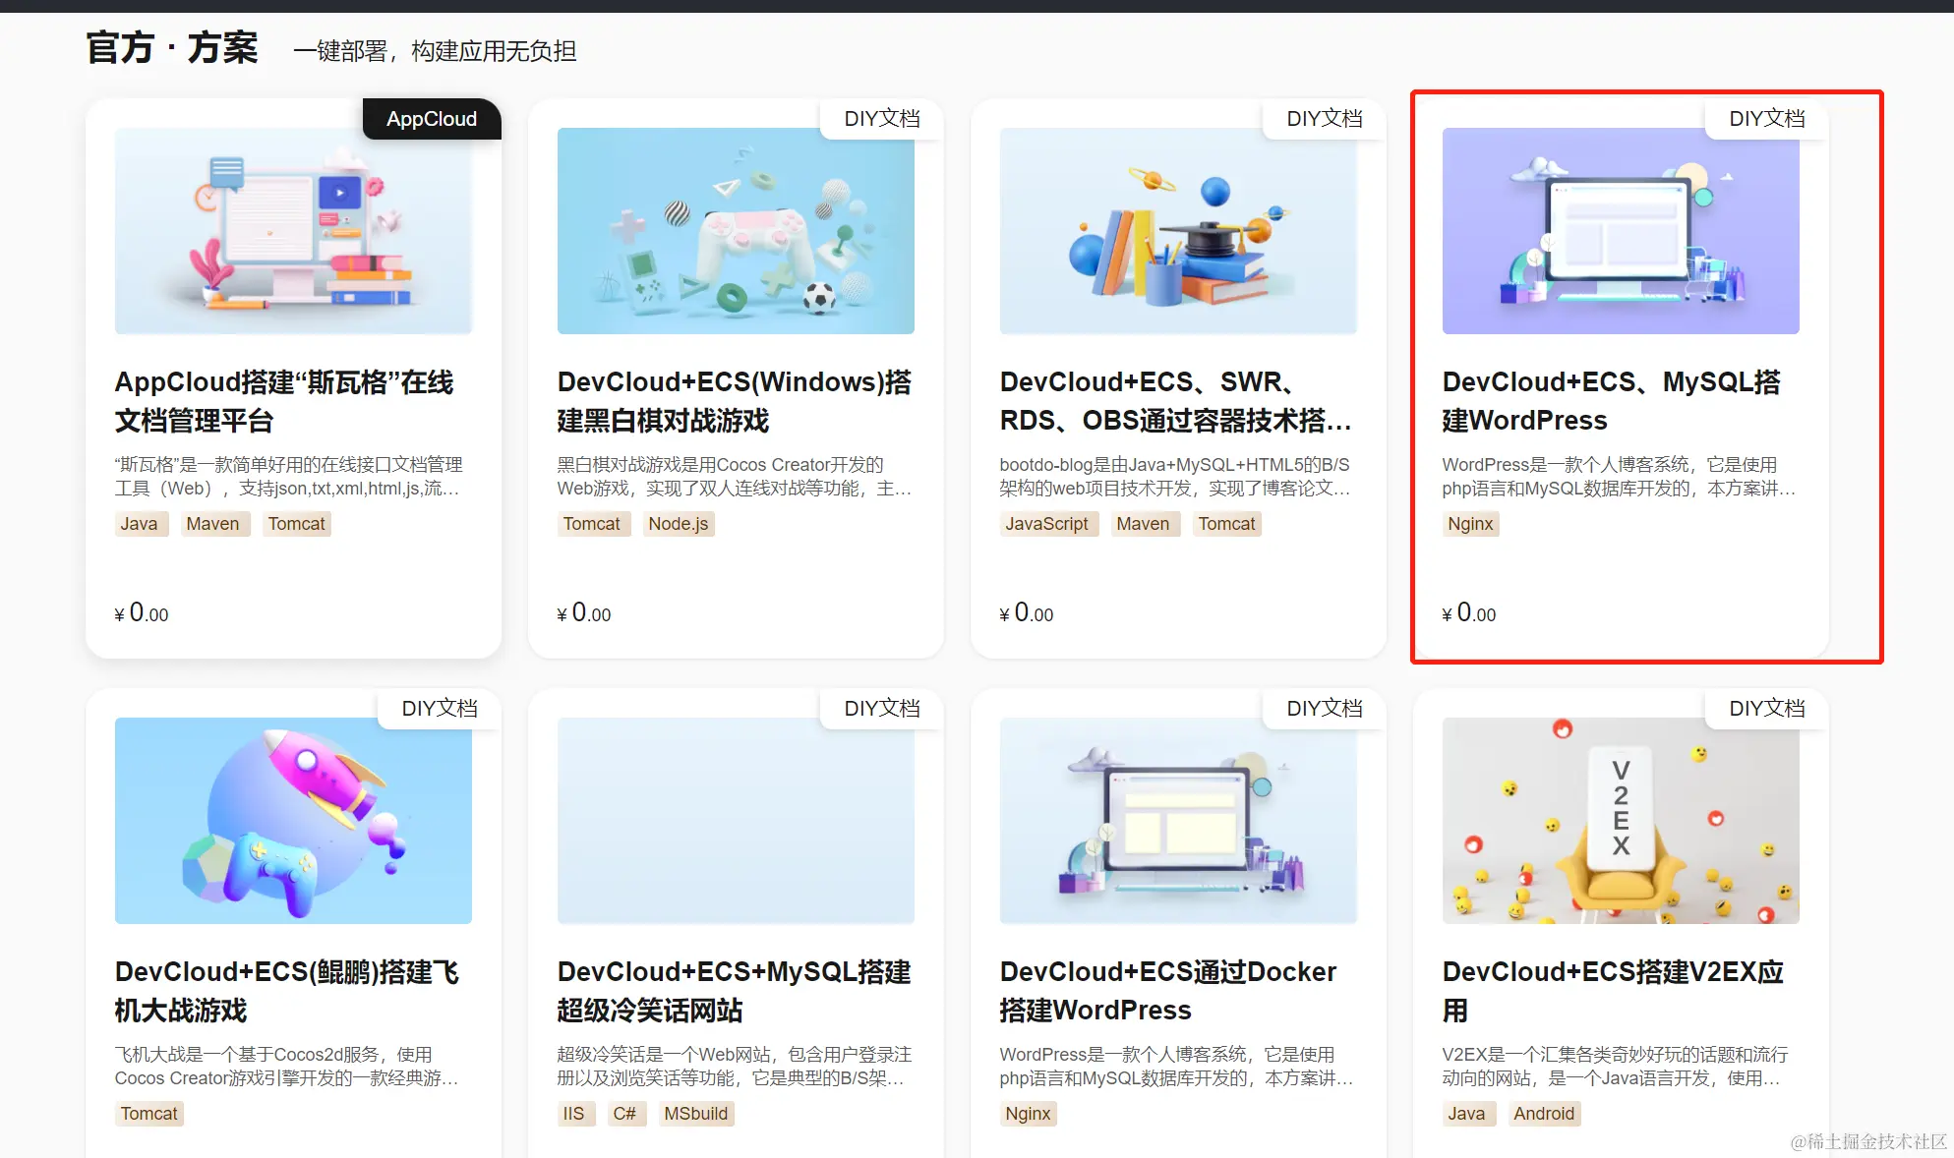Select the C# tag
The width and height of the screenshot is (1954, 1158).
[x=624, y=1114]
